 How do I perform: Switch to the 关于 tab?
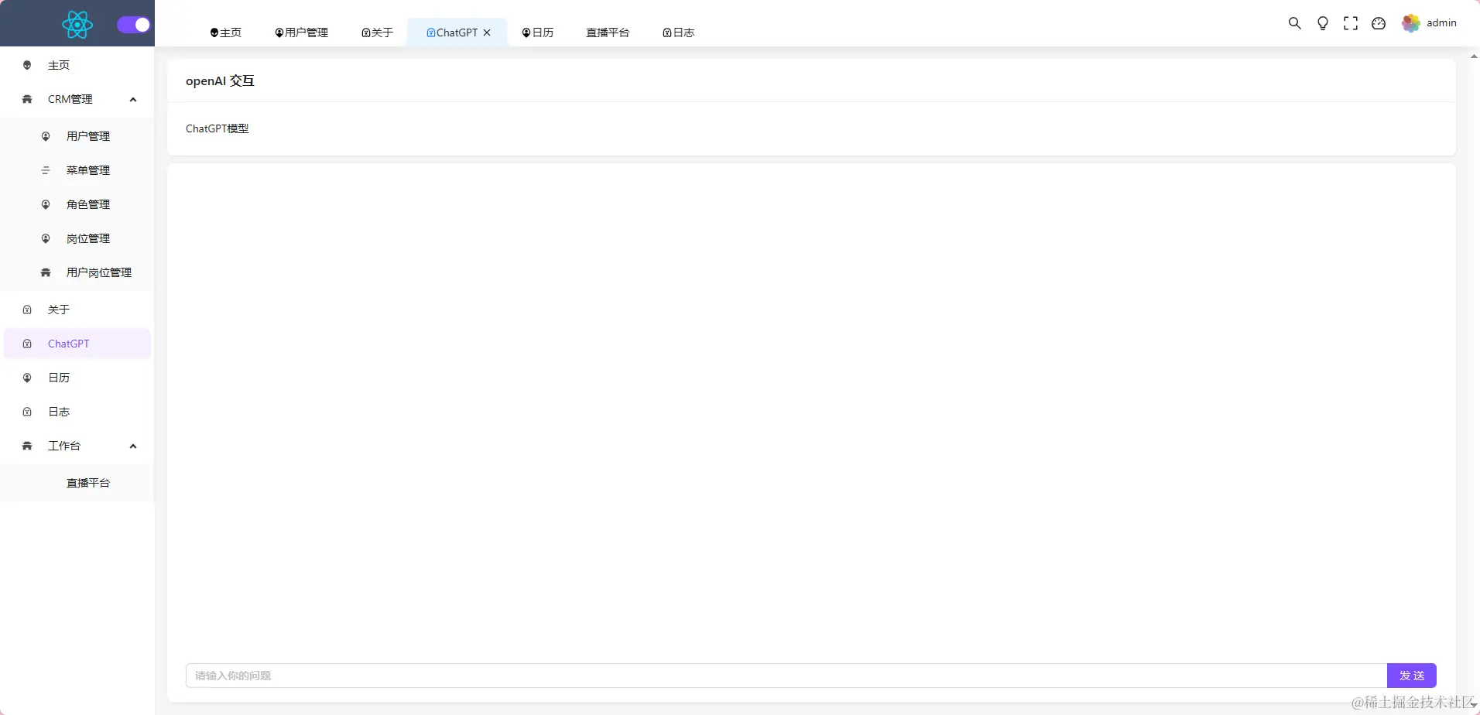click(x=377, y=32)
